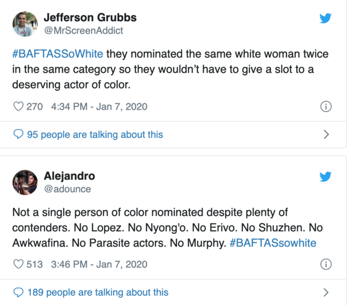The image size is (347, 305).
Task: Open info icon on Jefferson Grubbs tweet
Action: [326, 106]
